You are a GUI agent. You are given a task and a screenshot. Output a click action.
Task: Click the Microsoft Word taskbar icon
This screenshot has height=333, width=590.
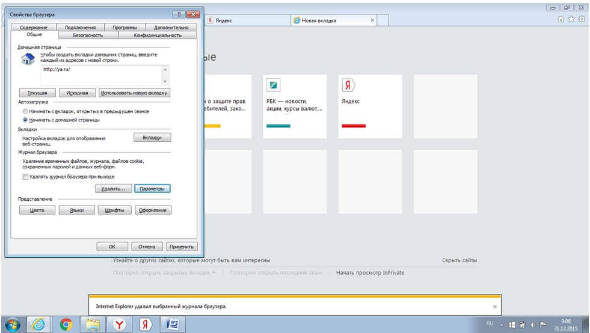point(171,325)
